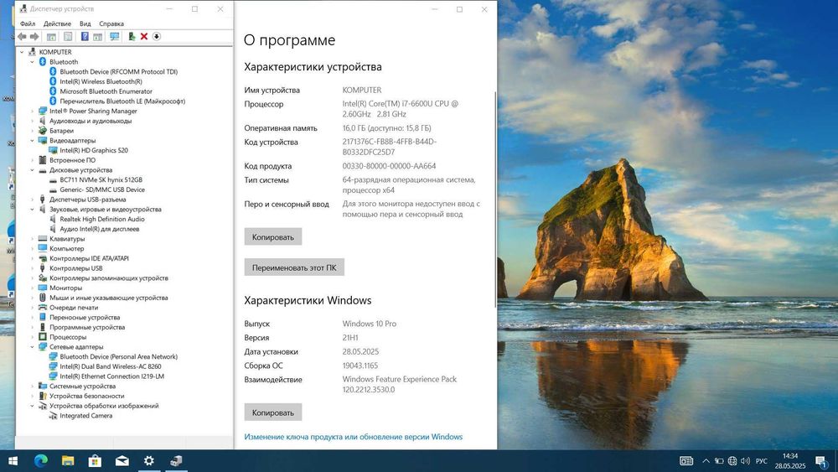
Task: Show hidden system tray icons chevron
Action: pos(706,461)
